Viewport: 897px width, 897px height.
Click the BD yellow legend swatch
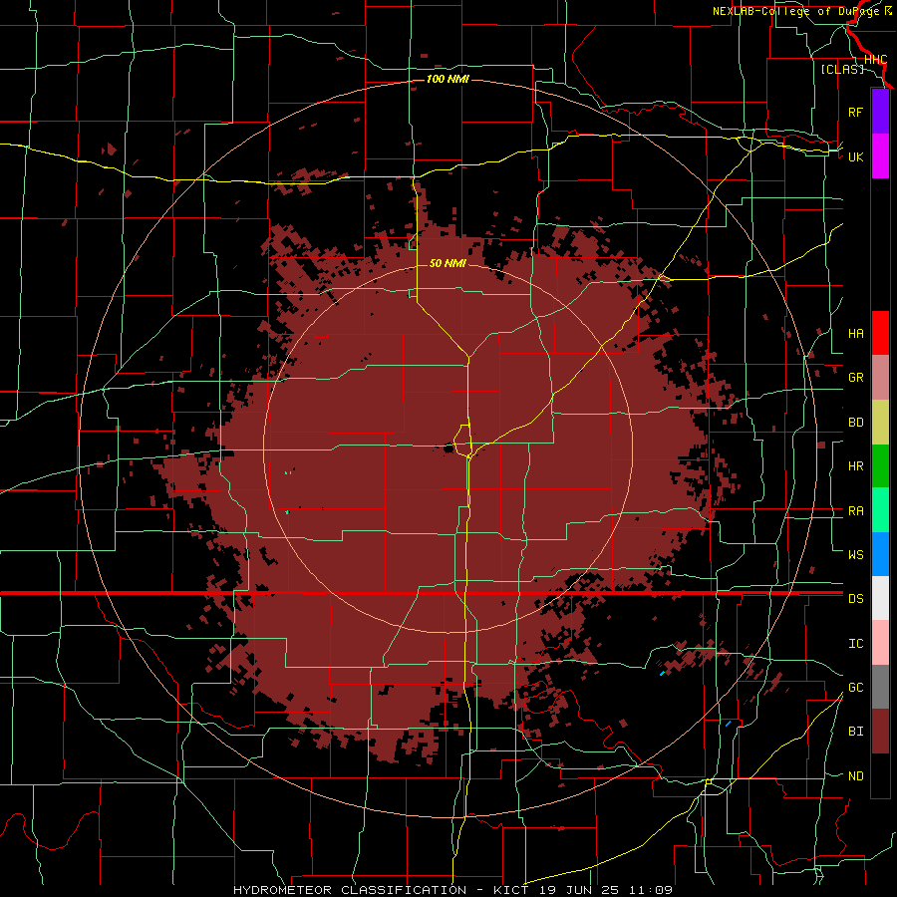tap(880, 423)
